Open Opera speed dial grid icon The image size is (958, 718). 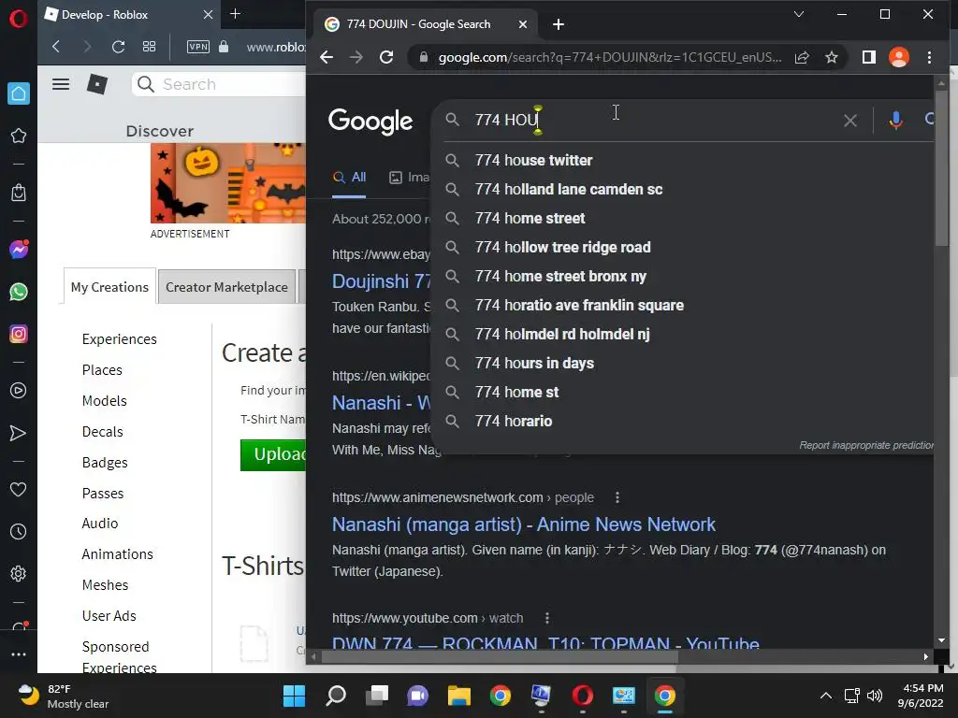tap(149, 47)
